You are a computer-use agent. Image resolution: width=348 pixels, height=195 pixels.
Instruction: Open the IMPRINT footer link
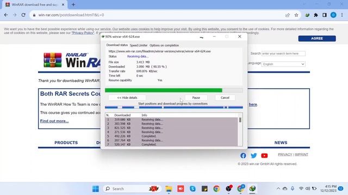pos(301,154)
